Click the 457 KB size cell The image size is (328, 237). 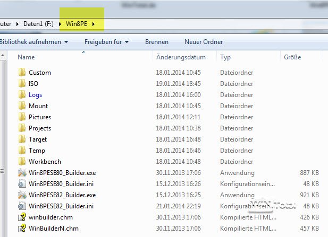pos(309,228)
